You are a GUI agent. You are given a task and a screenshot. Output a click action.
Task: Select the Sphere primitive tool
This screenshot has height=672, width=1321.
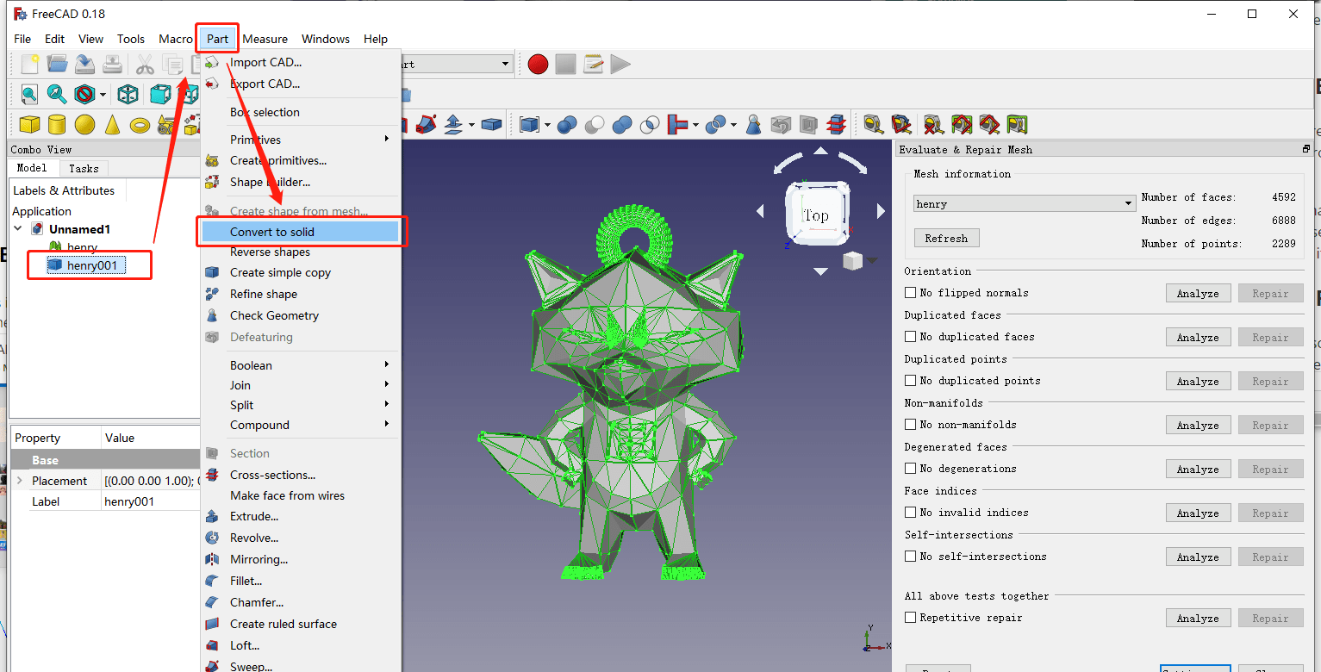[84, 125]
